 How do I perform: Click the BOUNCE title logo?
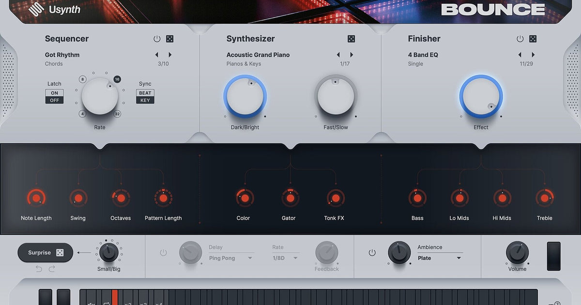(x=493, y=9)
